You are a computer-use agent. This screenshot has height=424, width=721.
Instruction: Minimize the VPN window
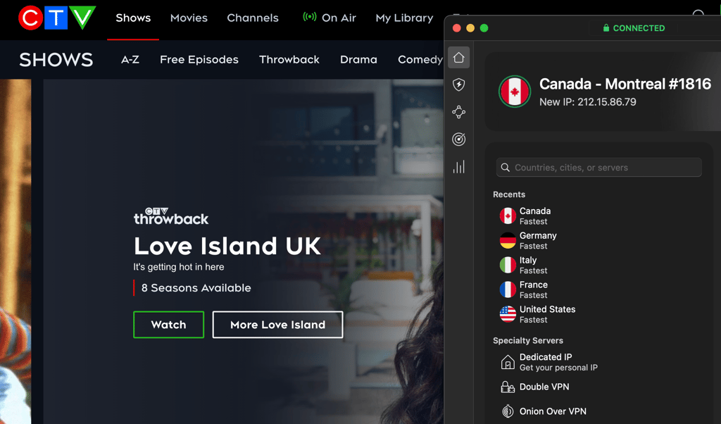tap(470, 28)
